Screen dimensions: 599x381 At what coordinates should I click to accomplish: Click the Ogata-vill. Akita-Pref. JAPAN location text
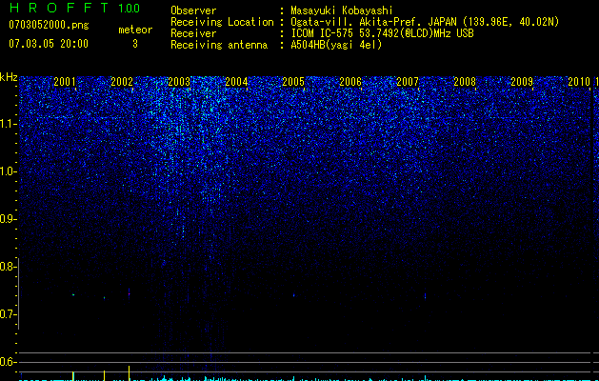425,22
